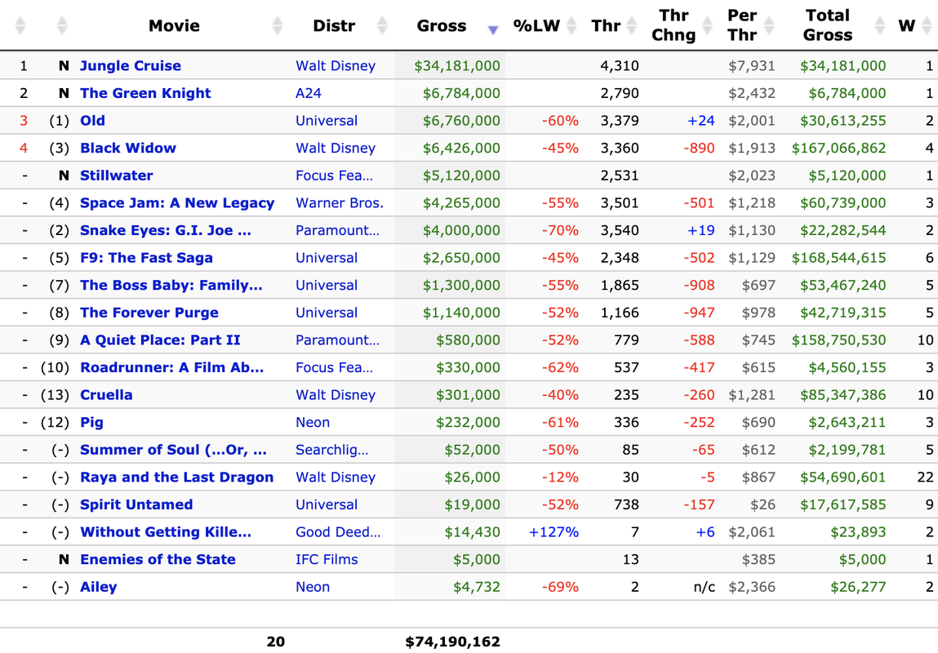Open Universal distributor in the Old row
Viewport: 938px width, 653px height.
pyautogui.click(x=327, y=121)
